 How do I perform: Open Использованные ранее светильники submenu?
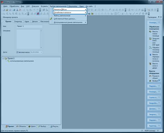68,22
